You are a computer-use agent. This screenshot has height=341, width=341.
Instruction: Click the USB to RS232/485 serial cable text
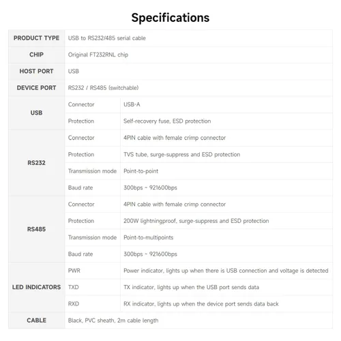pos(107,38)
